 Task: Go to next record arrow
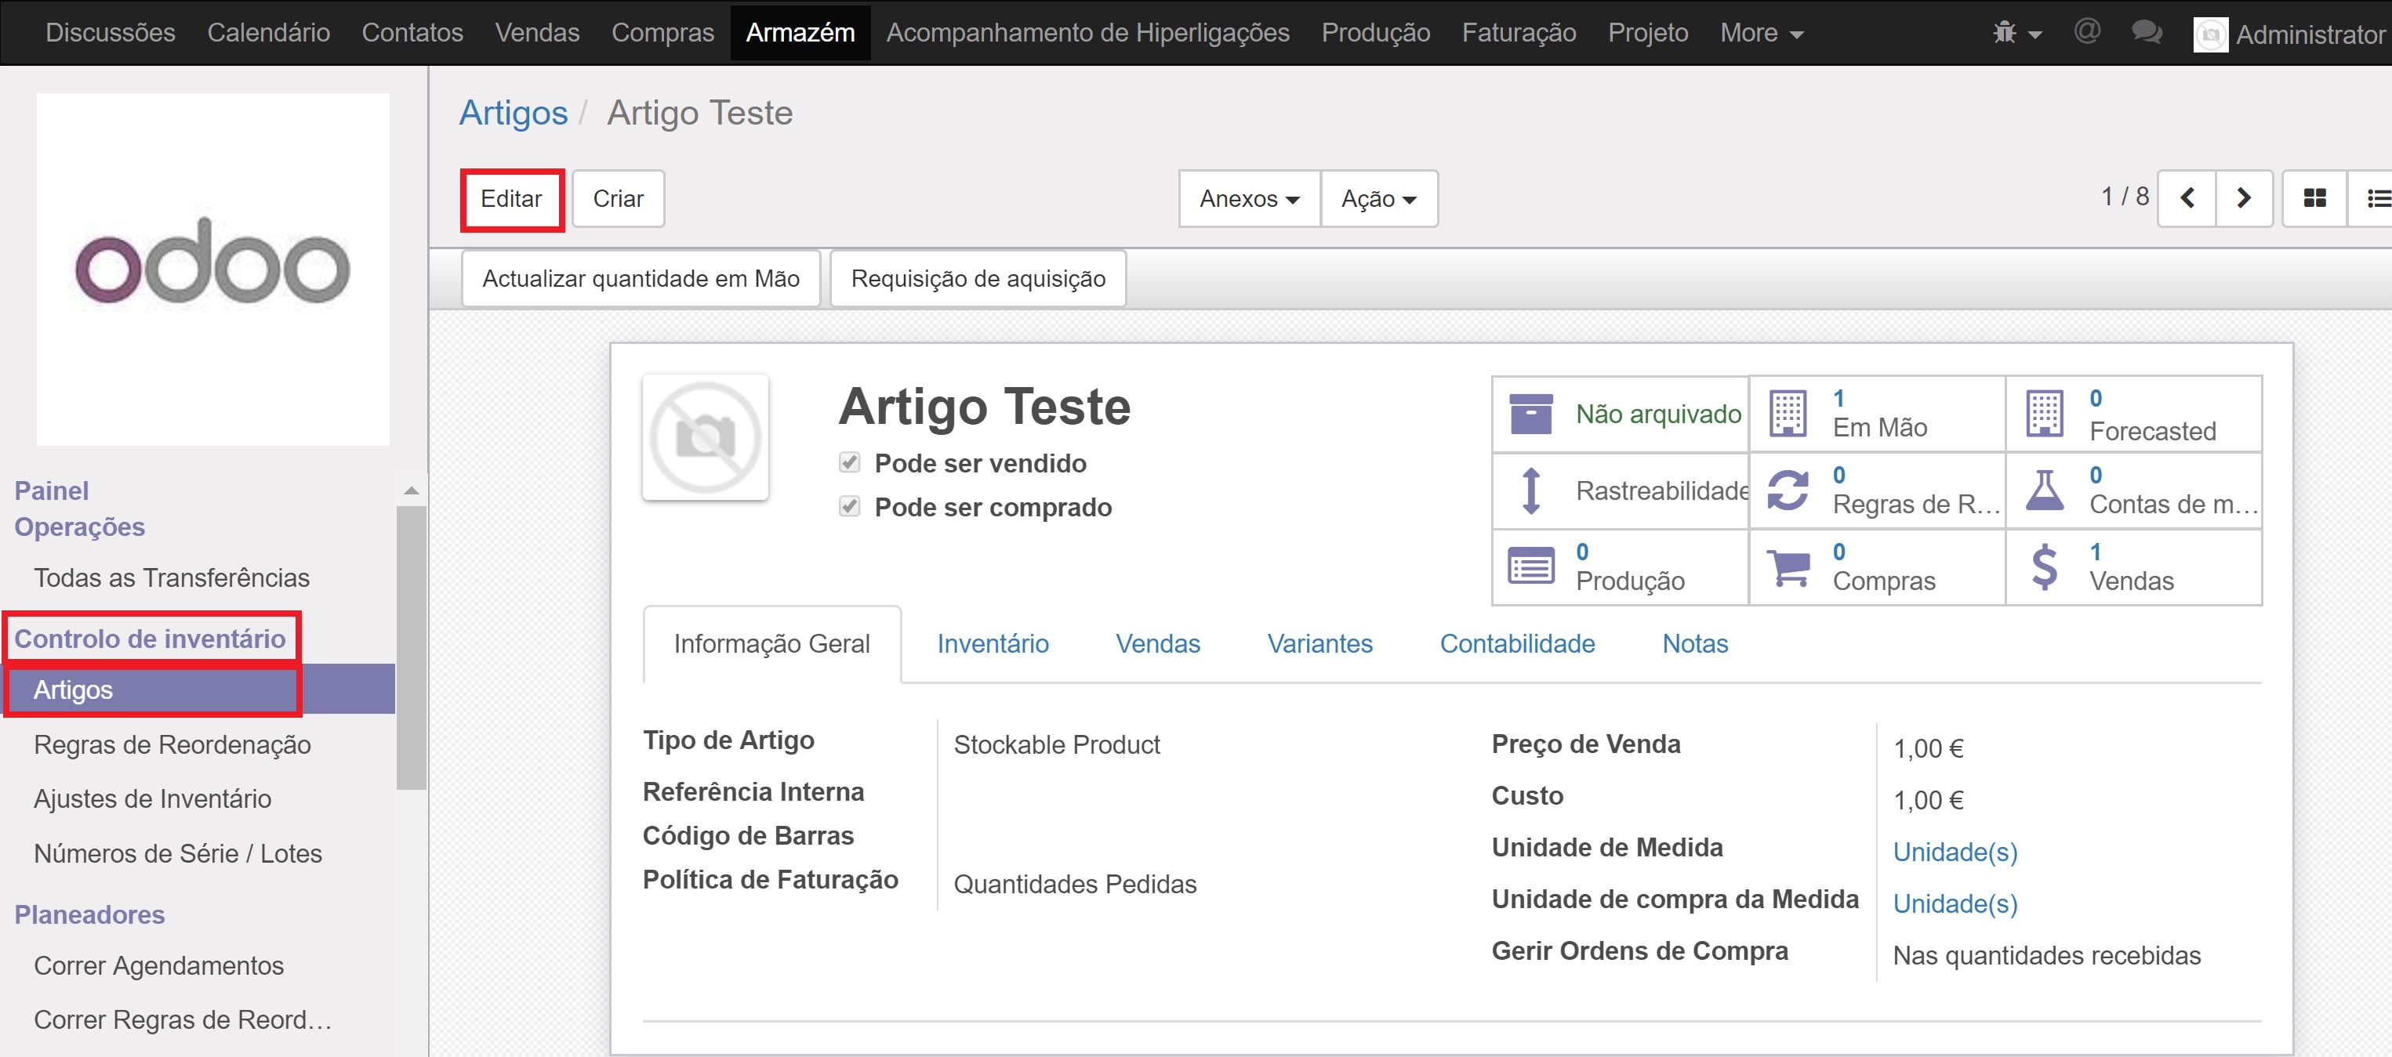point(2243,198)
